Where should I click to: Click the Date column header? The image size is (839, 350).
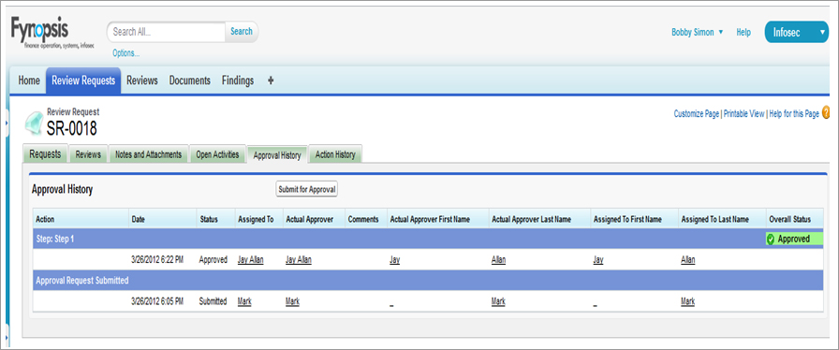tap(163, 219)
